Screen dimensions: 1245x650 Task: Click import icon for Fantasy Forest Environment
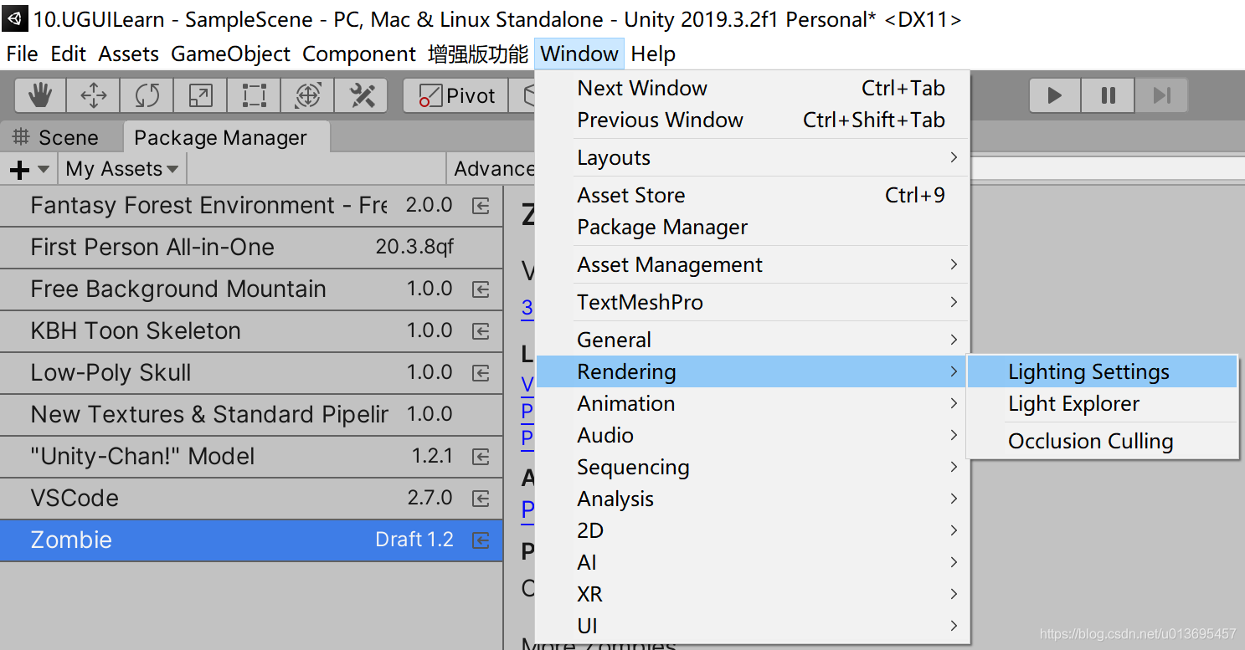[x=481, y=206]
